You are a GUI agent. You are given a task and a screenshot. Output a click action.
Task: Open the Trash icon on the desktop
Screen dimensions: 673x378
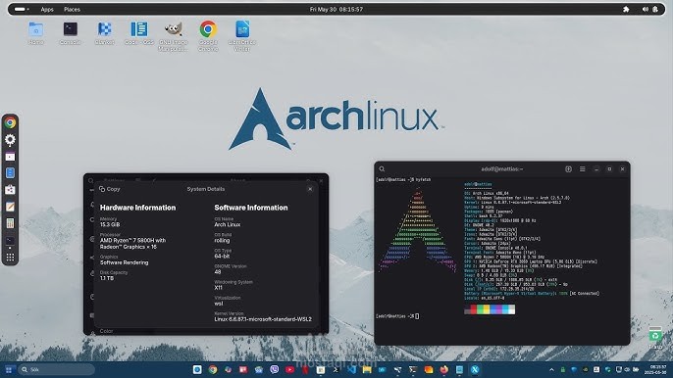655,337
